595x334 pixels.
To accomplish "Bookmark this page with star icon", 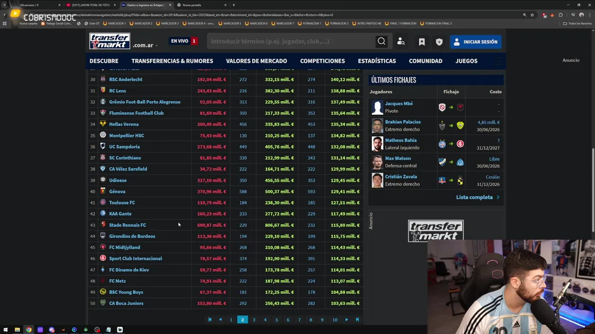I will coord(532,15).
